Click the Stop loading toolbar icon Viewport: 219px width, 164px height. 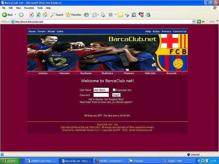click(31, 15)
